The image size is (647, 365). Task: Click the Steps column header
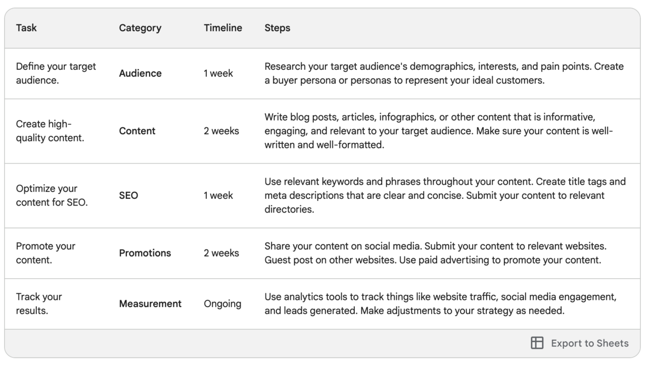click(278, 28)
